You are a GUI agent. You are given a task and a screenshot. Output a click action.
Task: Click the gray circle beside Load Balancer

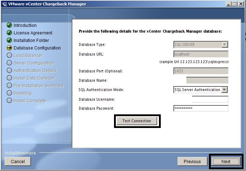click(x=9, y=56)
